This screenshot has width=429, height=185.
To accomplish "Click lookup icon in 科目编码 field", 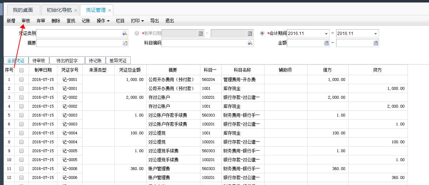I will (x=250, y=43).
